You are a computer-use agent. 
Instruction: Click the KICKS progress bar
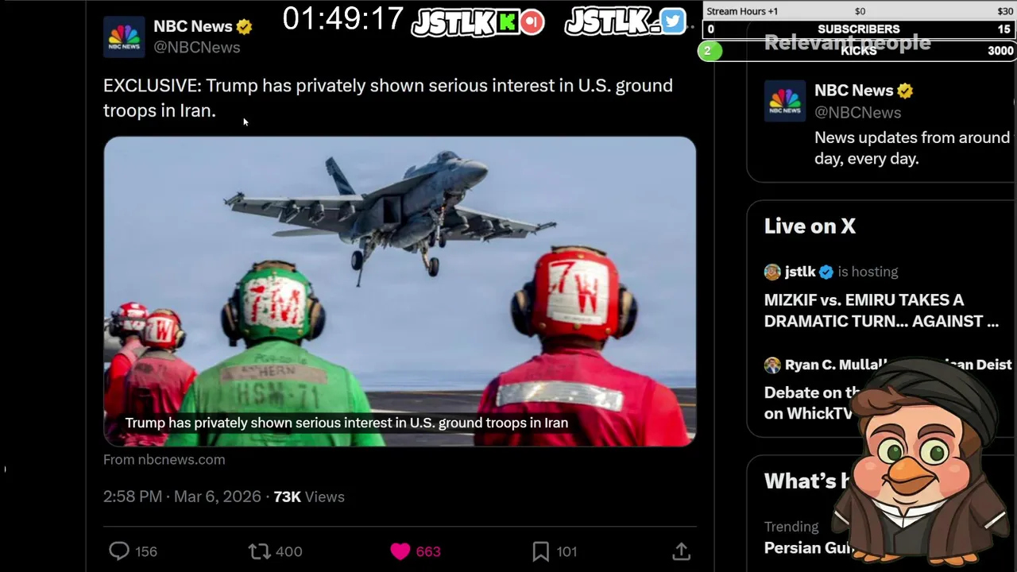[x=859, y=51]
